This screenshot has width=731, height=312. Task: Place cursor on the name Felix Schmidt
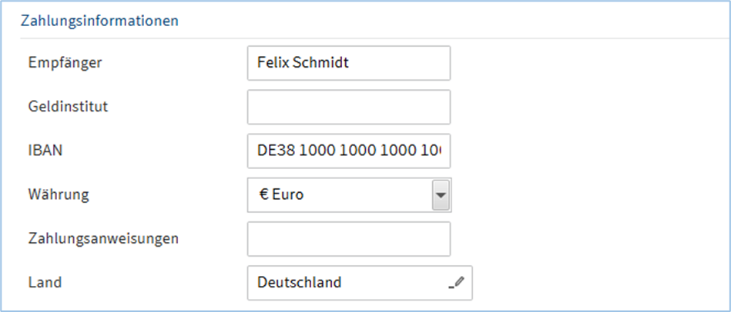(303, 63)
